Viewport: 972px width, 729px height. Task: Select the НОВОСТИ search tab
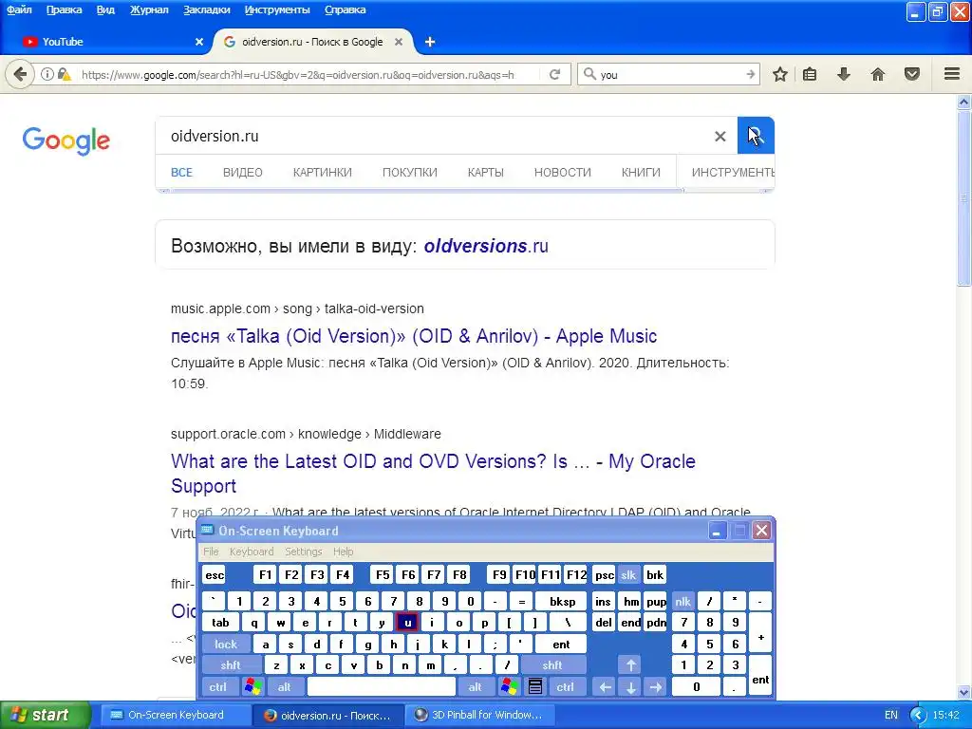click(x=562, y=173)
